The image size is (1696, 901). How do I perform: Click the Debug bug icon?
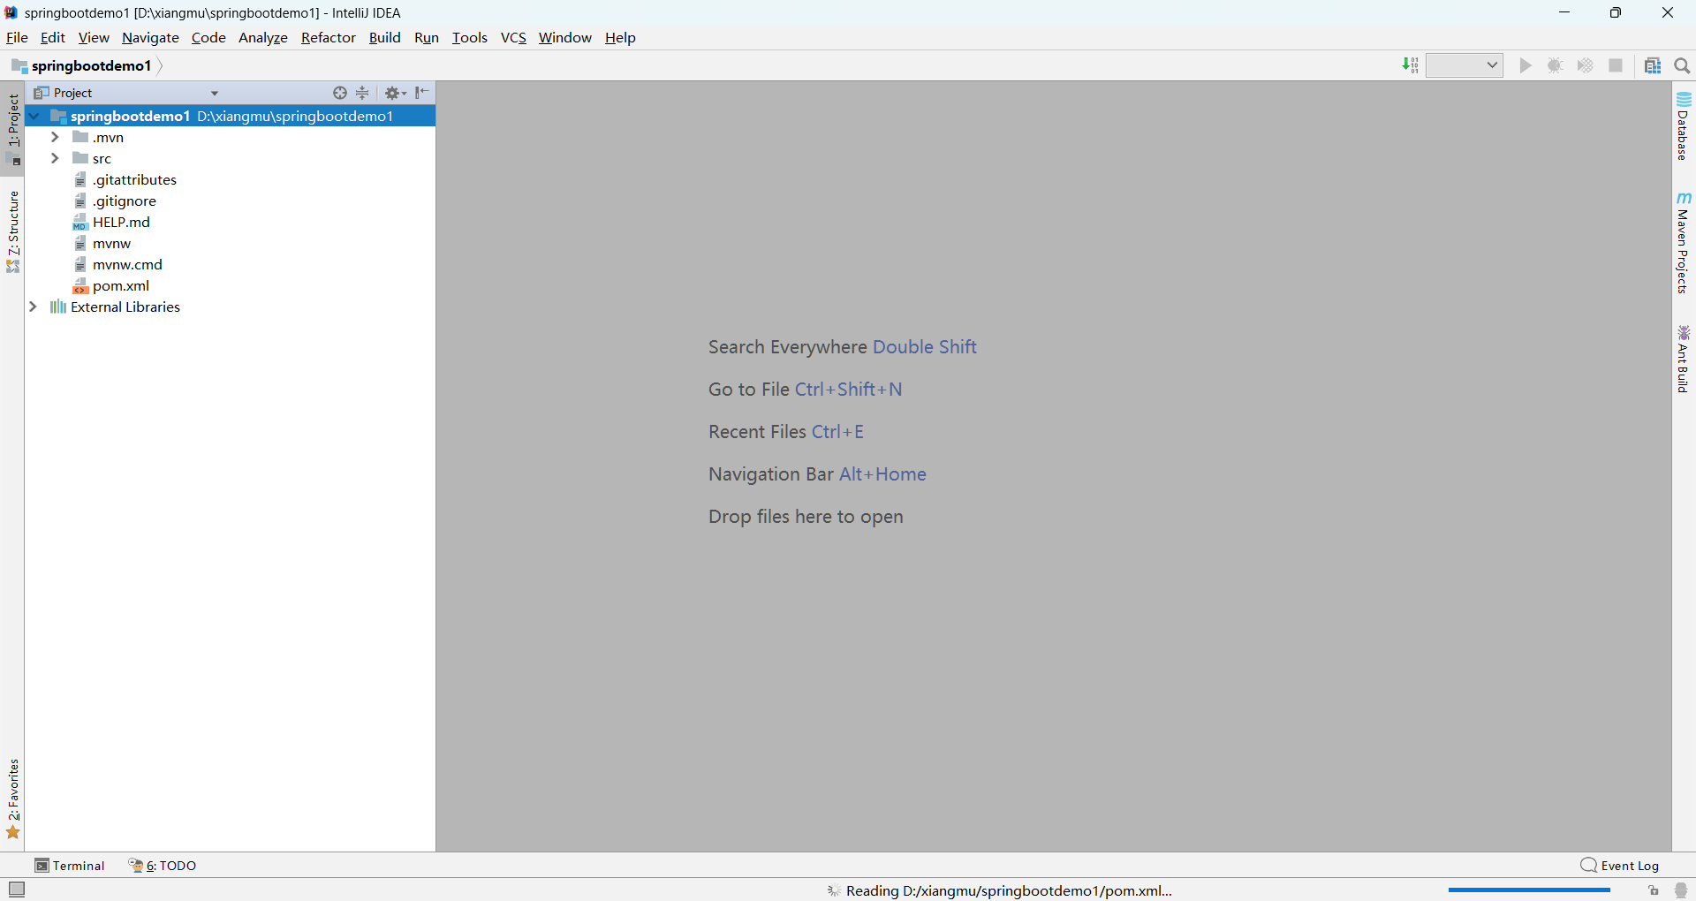coord(1556,65)
